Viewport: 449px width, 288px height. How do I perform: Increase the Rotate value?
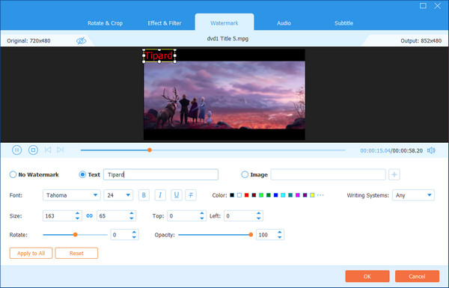pyautogui.click(x=134, y=232)
